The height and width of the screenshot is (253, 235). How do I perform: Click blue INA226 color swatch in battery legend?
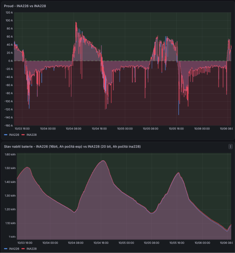pos(6,249)
